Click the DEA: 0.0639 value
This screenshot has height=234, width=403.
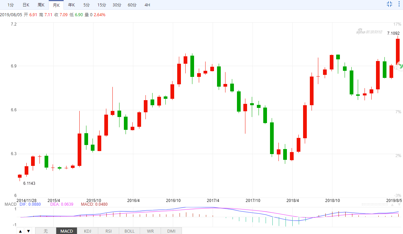pos(62,204)
